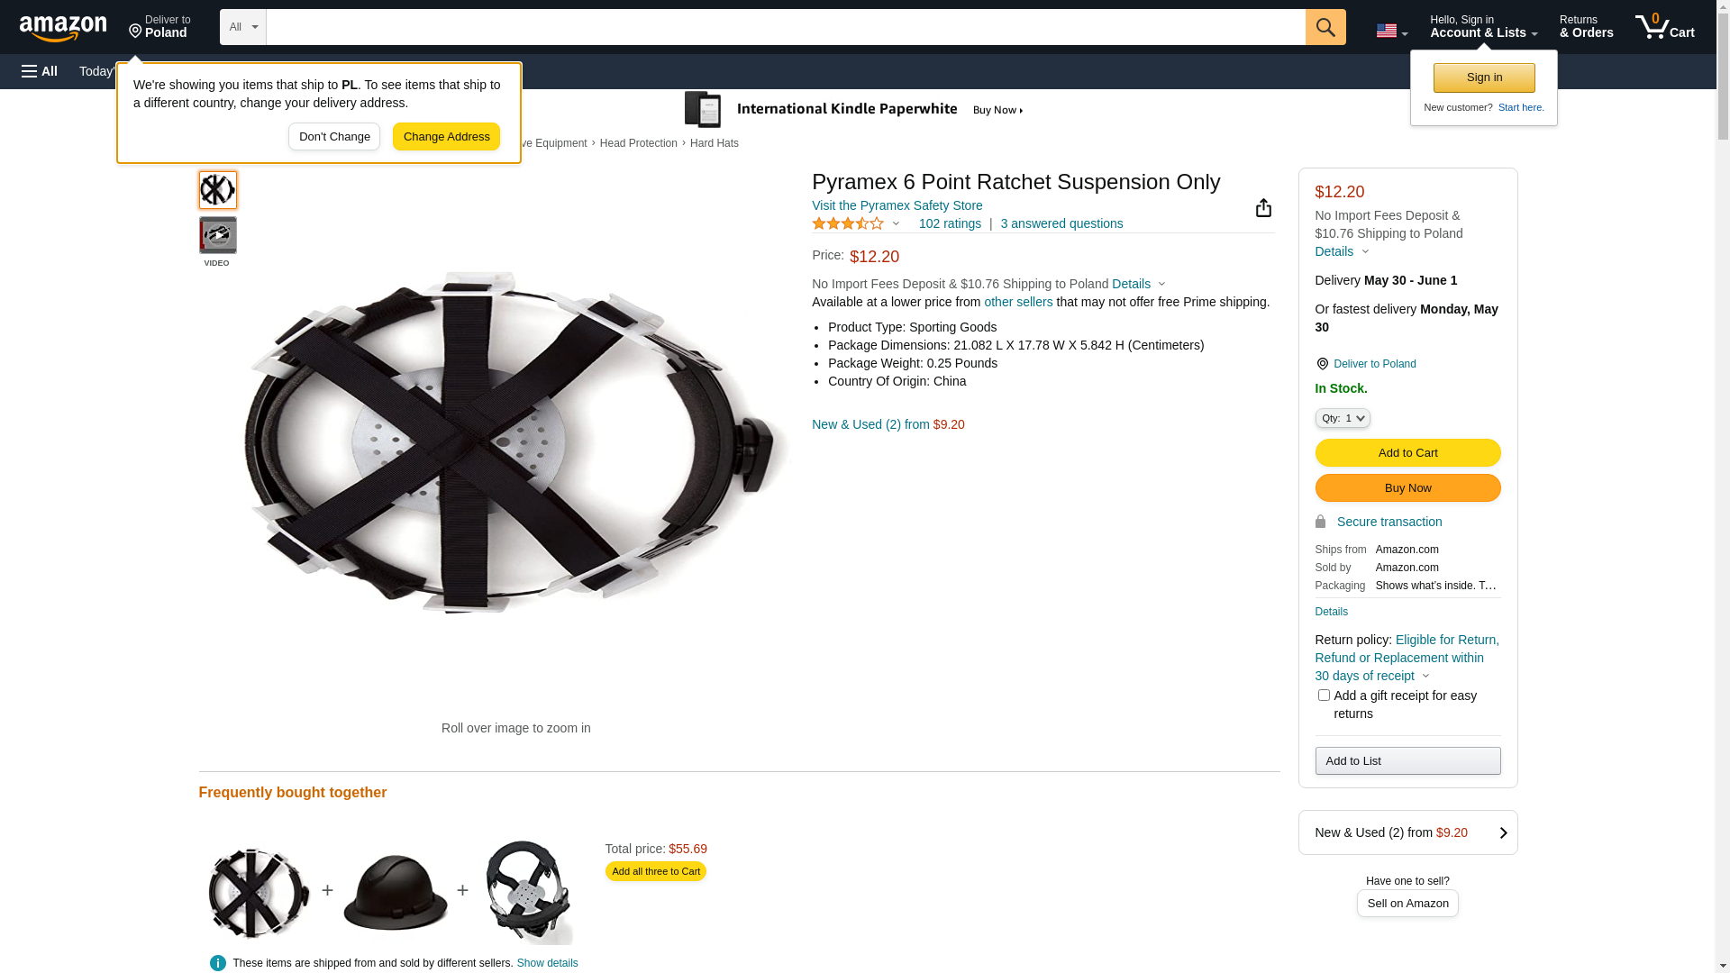Open the Qty quantity dropdown
The width and height of the screenshot is (1730, 973).
[x=1343, y=418]
